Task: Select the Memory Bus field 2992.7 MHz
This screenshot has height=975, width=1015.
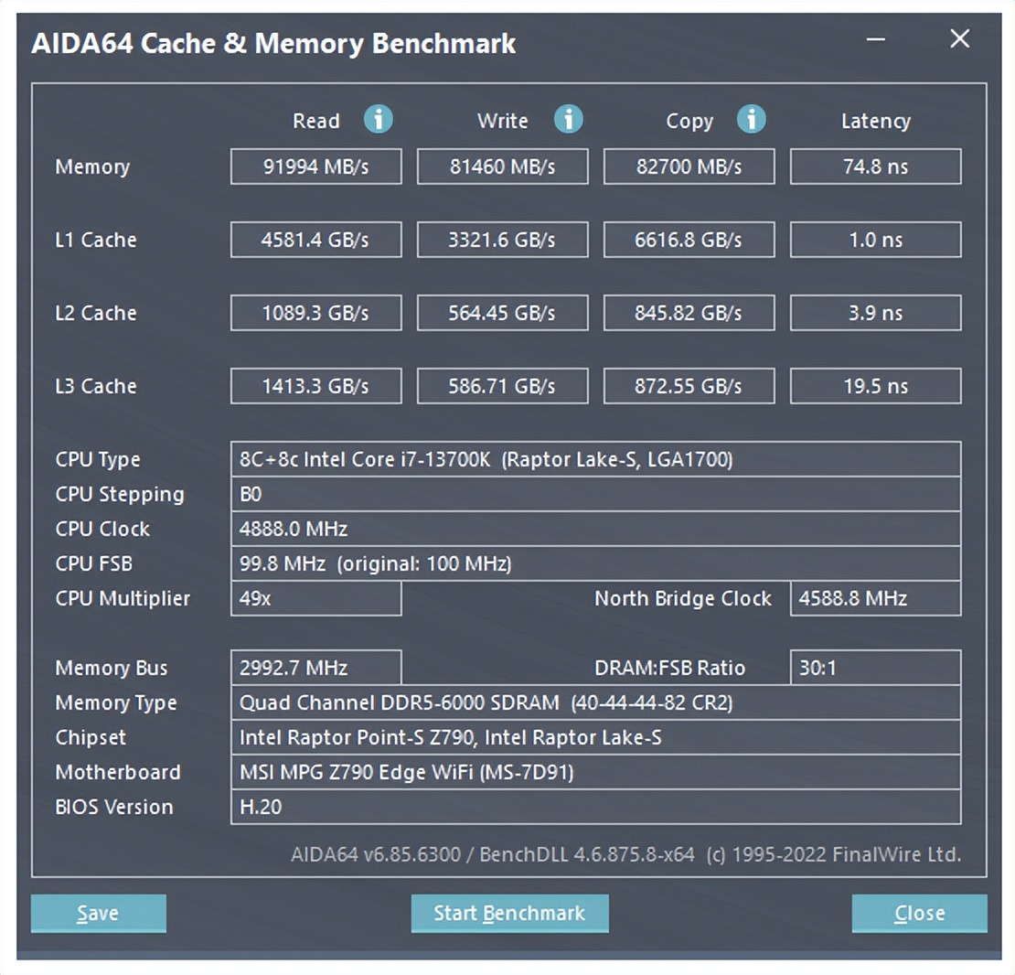Action: pos(315,668)
